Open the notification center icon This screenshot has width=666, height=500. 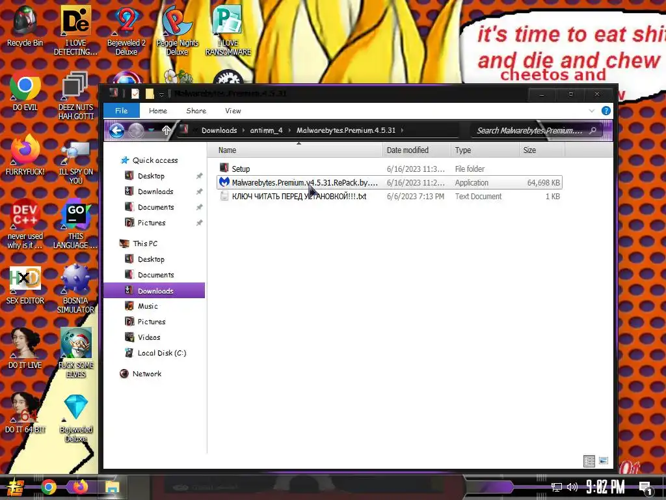[x=646, y=488]
